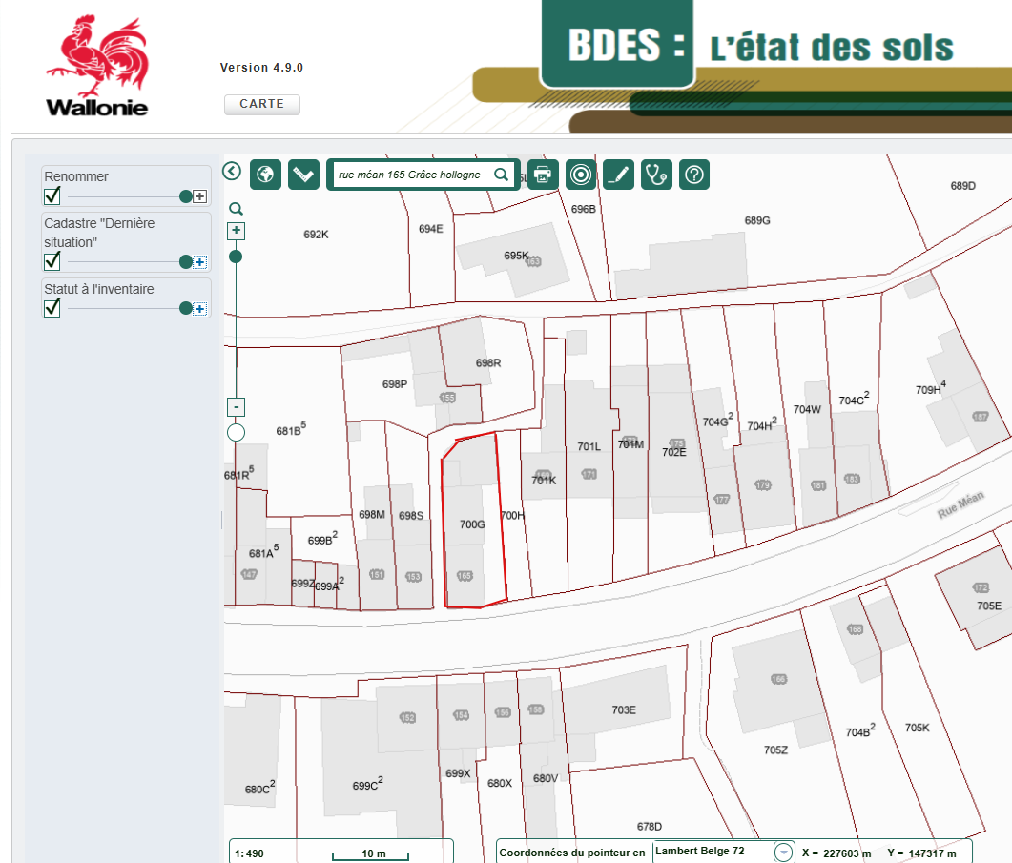Click the Cadastre layer opacity slider handle

tap(186, 262)
